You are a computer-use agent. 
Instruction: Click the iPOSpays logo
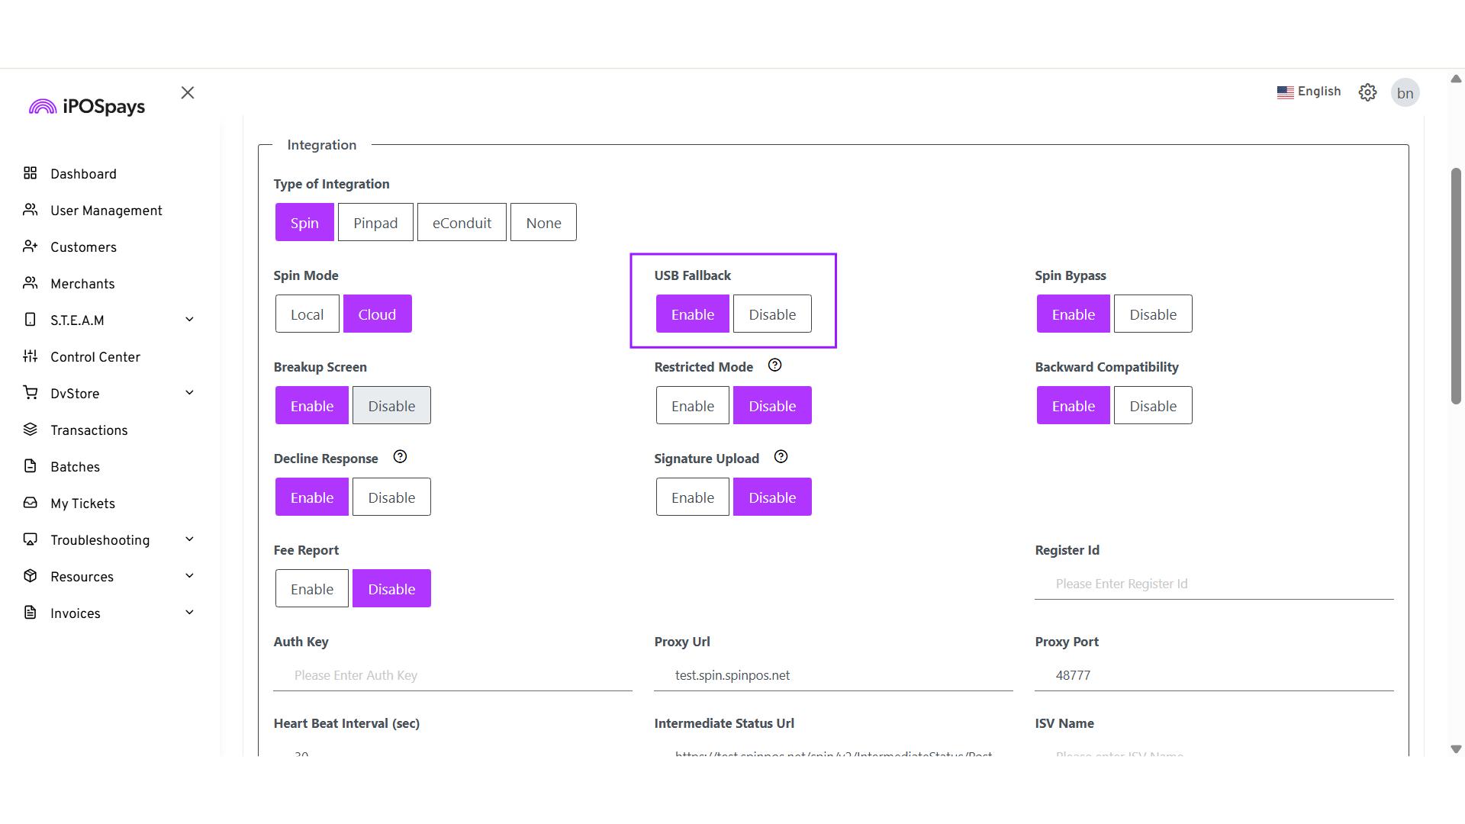pos(87,107)
